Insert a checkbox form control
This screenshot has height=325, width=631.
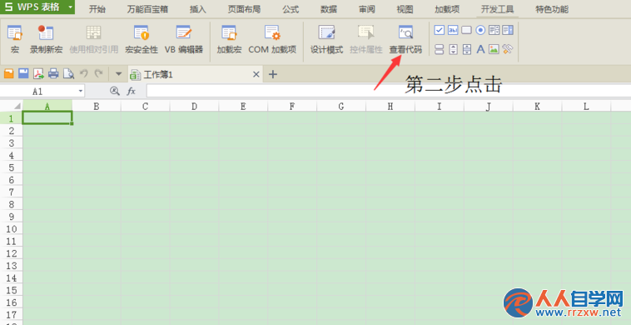pos(440,30)
